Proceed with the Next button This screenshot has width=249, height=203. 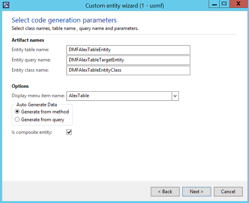click(x=196, y=191)
